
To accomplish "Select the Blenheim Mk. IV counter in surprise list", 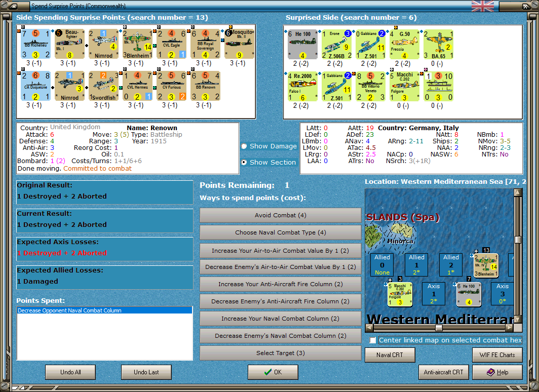I will [137, 44].
